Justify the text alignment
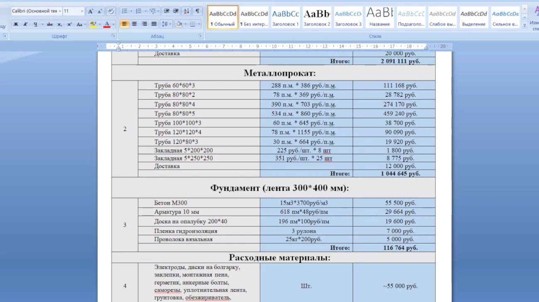This screenshot has height=302, width=539. coord(154,24)
